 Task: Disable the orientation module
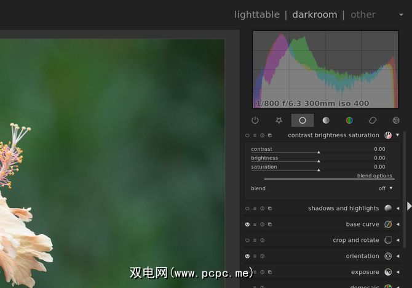coord(247,256)
